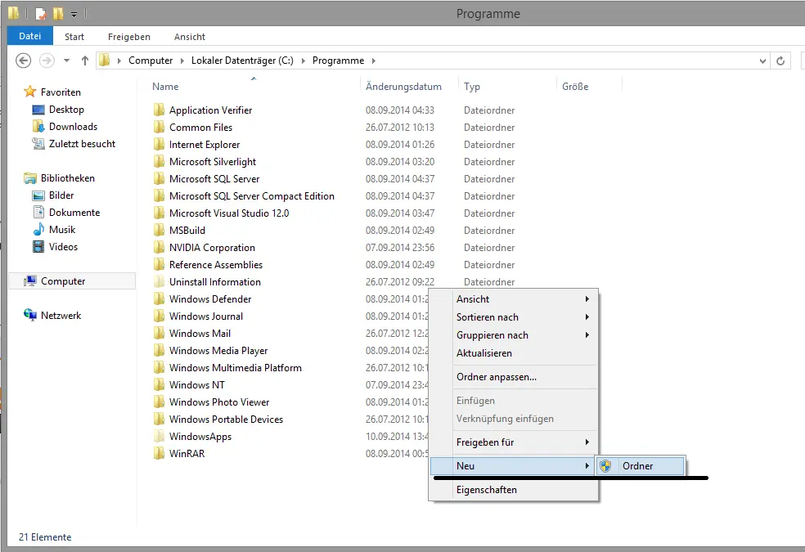Select the Musik library icon
805x552 pixels.
[x=38, y=230]
